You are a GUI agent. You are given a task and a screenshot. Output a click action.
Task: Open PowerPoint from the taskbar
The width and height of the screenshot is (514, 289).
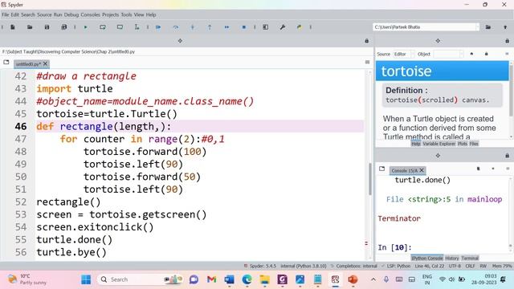[x=353, y=279]
